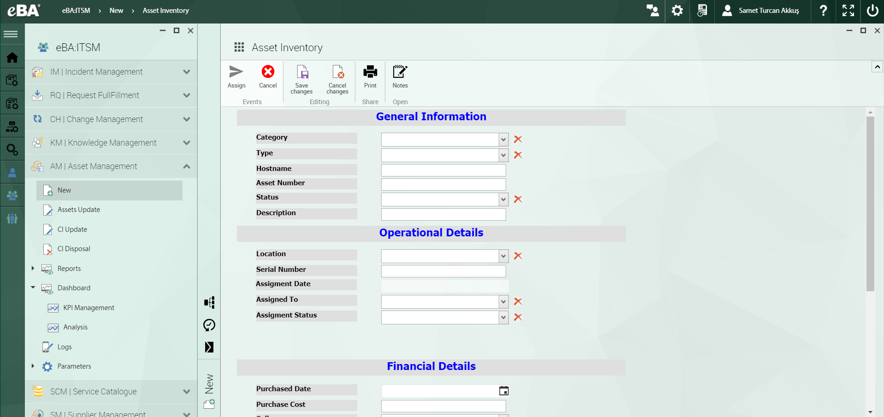This screenshot has height=417, width=884.
Task: Click the power logout icon
Action: (x=872, y=11)
